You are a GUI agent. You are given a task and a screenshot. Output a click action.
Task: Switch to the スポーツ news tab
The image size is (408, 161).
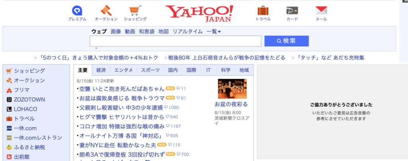point(150,70)
